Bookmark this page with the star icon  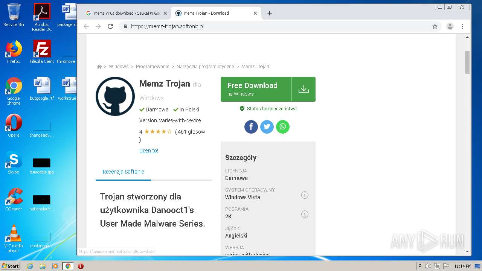pos(435,26)
